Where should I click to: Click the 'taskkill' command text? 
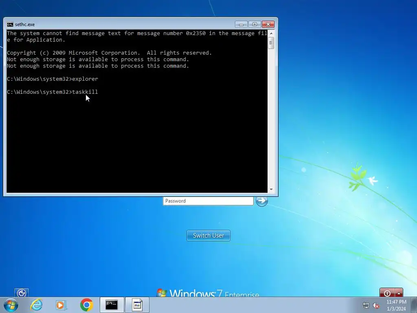pos(85,92)
